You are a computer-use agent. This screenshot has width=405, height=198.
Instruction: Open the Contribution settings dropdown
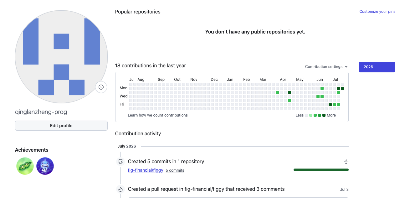pos(326,67)
